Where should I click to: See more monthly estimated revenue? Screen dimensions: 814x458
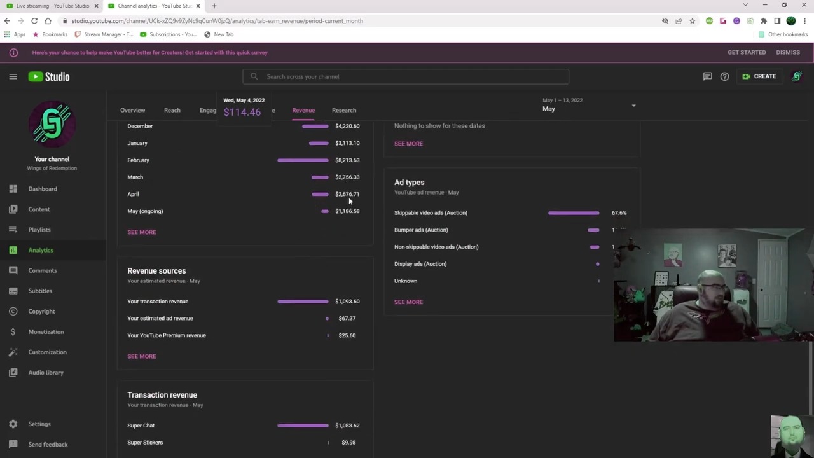click(x=141, y=232)
